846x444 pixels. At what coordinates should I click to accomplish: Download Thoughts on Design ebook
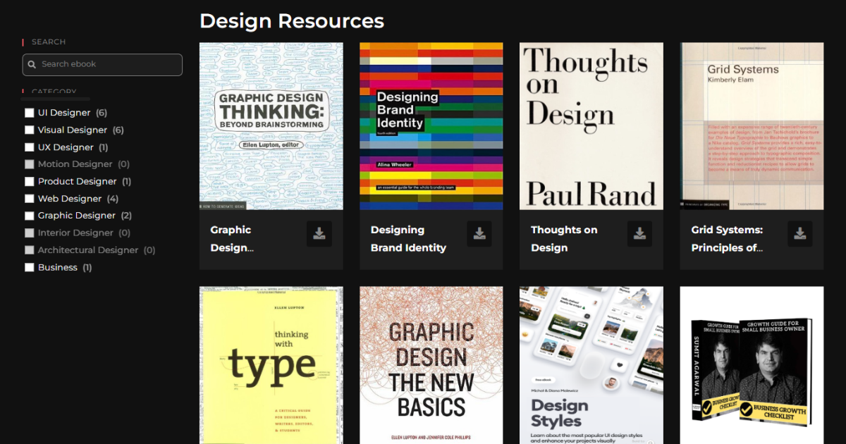tap(639, 234)
